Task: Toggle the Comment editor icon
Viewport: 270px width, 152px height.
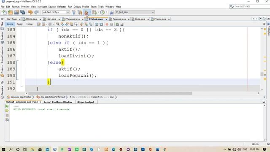Action: 117,24
